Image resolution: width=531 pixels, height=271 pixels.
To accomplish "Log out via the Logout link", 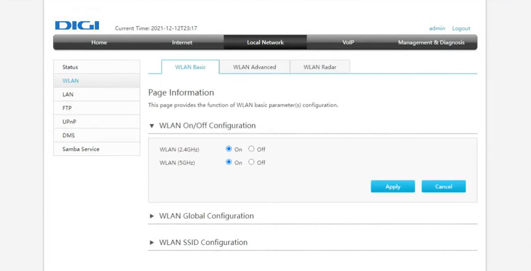I will coord(461,28).
